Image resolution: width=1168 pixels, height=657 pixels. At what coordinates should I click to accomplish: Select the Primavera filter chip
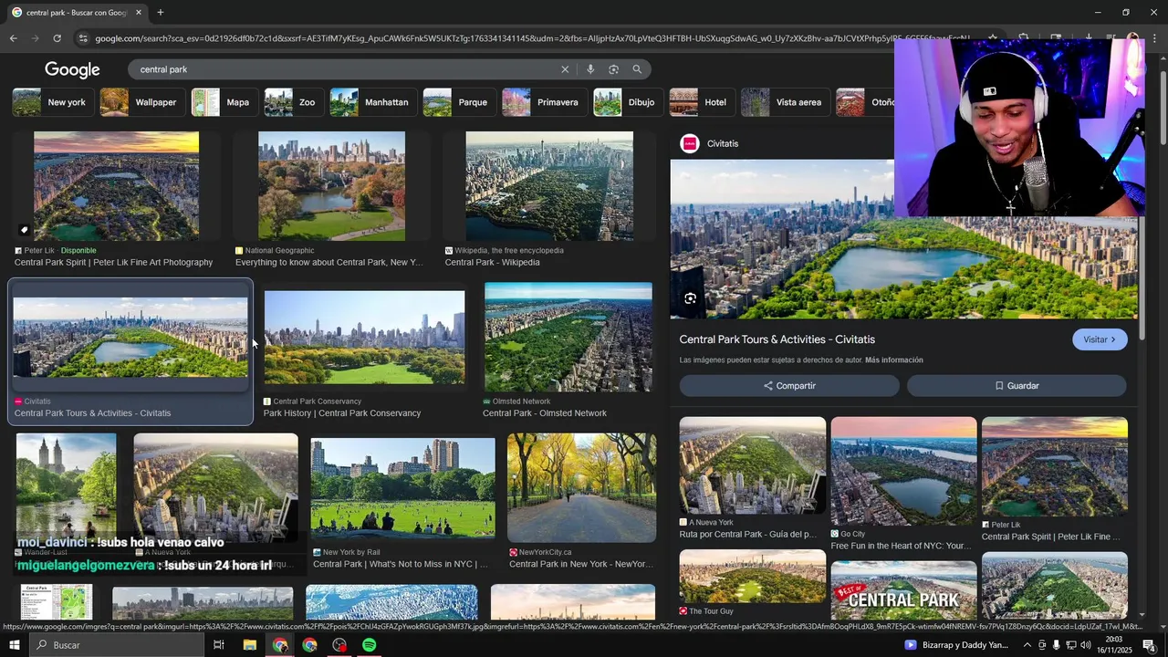pos(545,102)
